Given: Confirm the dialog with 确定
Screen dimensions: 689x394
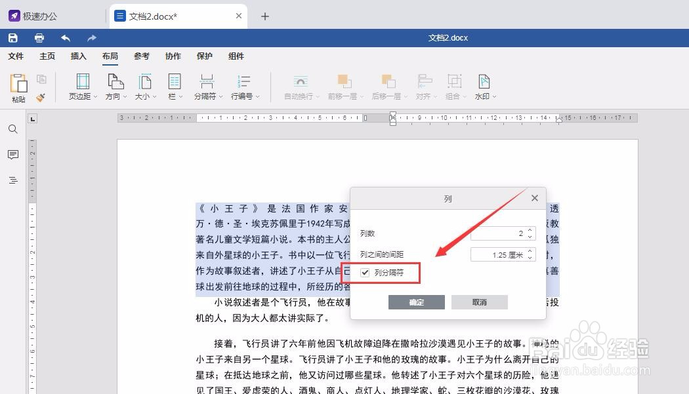Looking at the screenshot, I should coord(417,302).
